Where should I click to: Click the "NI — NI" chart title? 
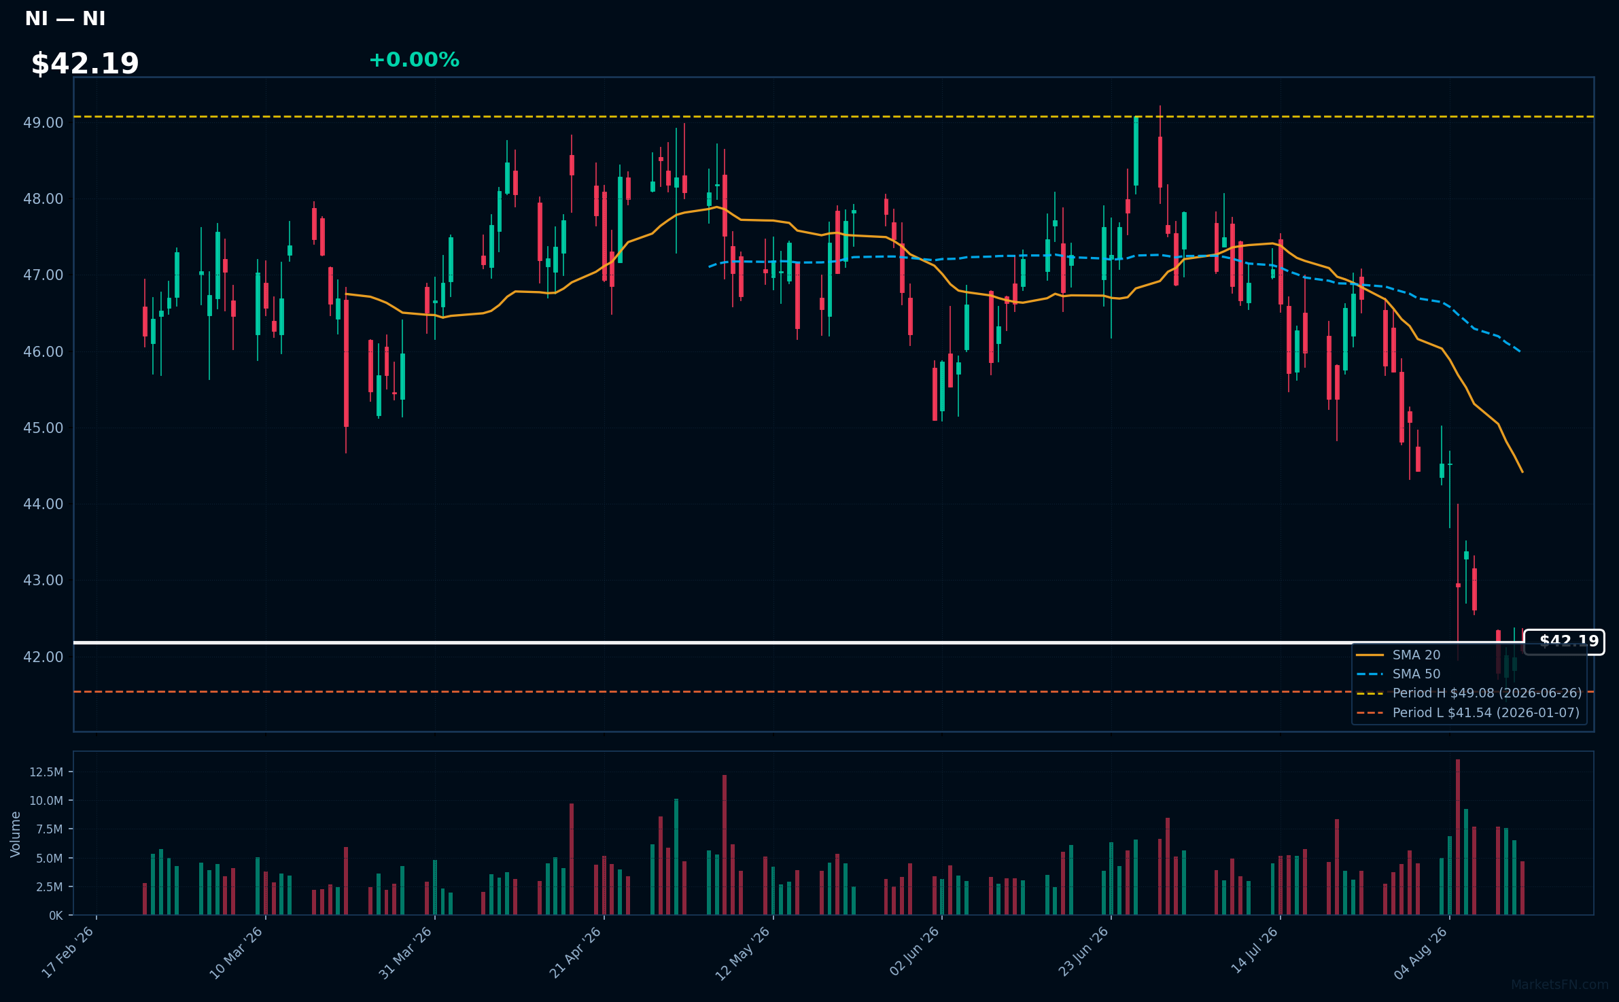(65, 18)
